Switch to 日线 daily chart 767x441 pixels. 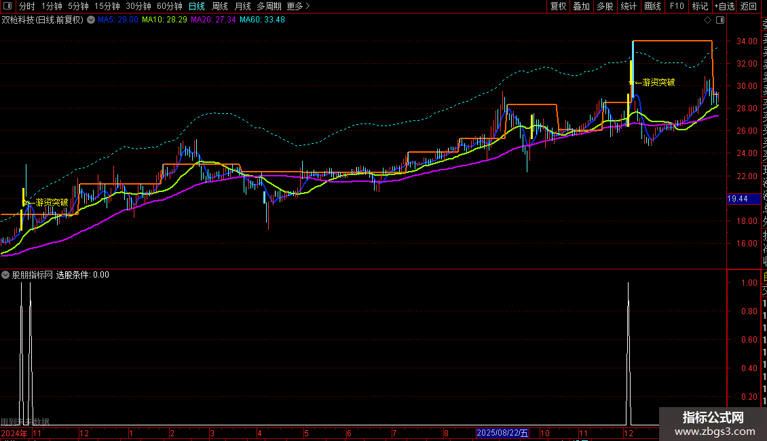[197, 6]
